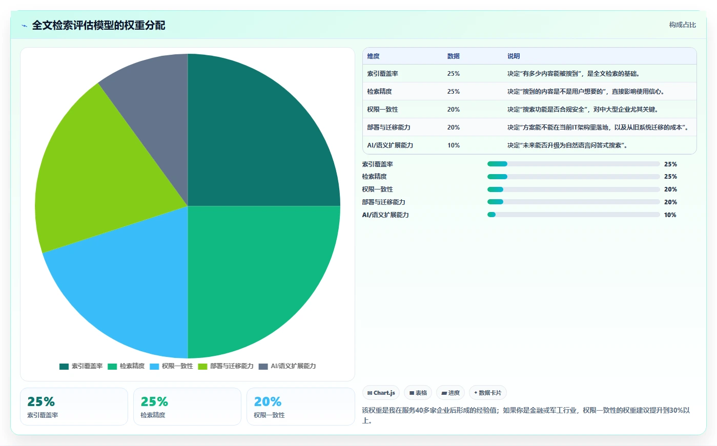Click 部署与迁移能力 progress bar

(x=573, y=202)
